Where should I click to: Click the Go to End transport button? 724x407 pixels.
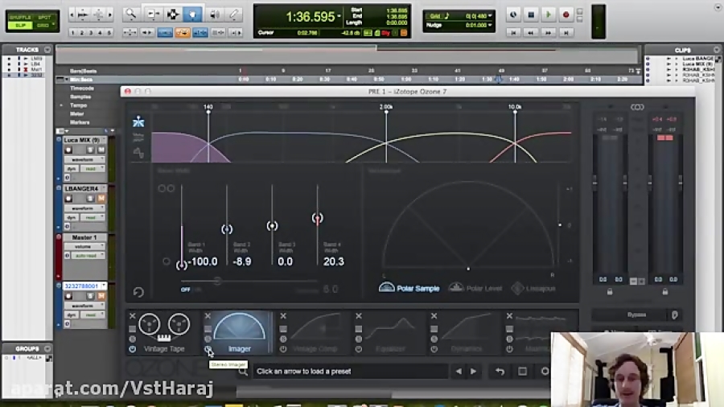click(x=566, y=33)
